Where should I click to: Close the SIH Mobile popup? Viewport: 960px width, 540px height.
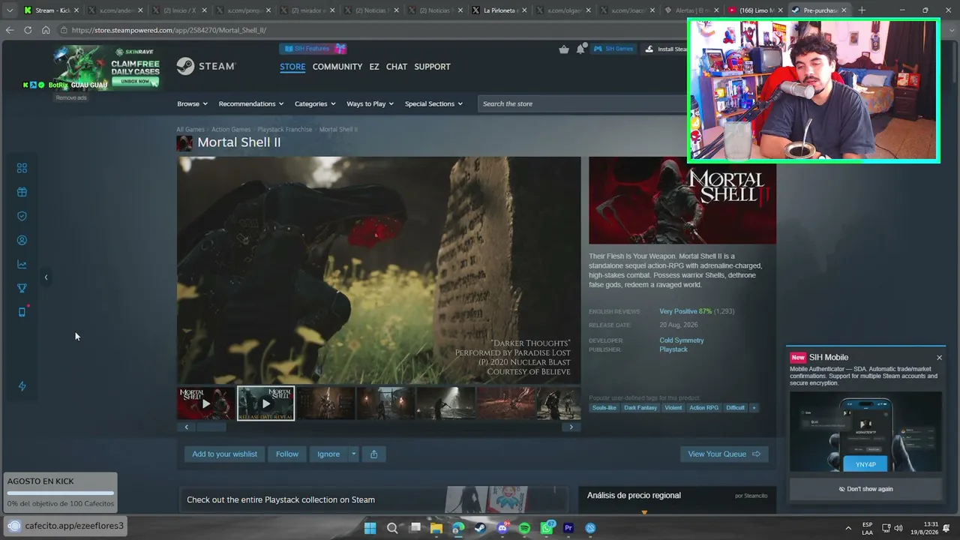[939, 358]
